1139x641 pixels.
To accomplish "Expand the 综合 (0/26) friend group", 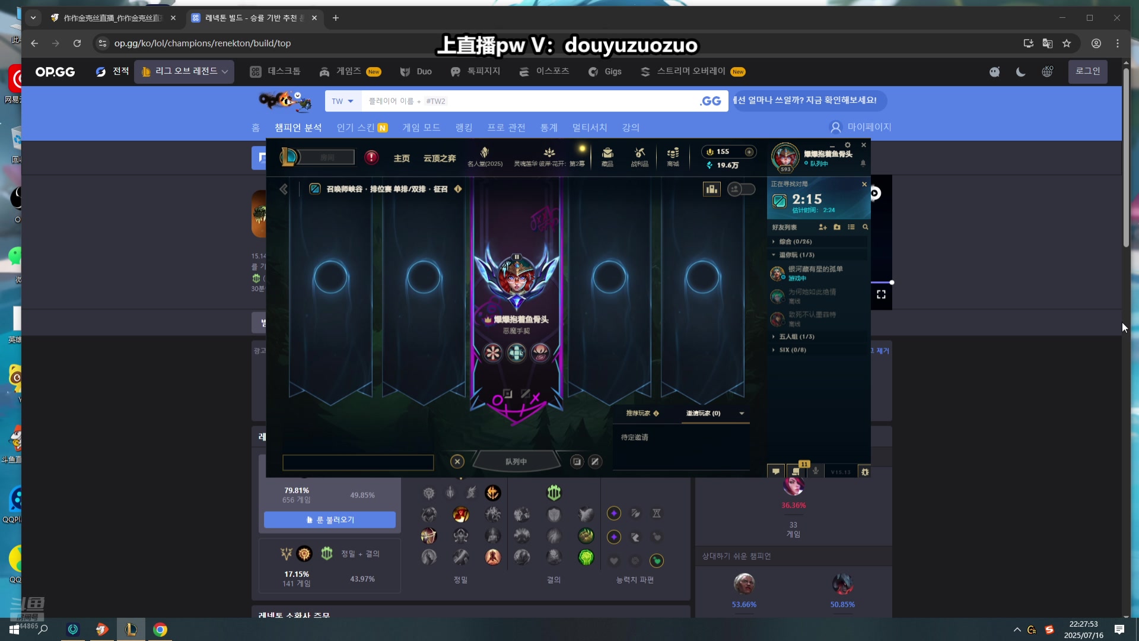I will tap(817, 242).
